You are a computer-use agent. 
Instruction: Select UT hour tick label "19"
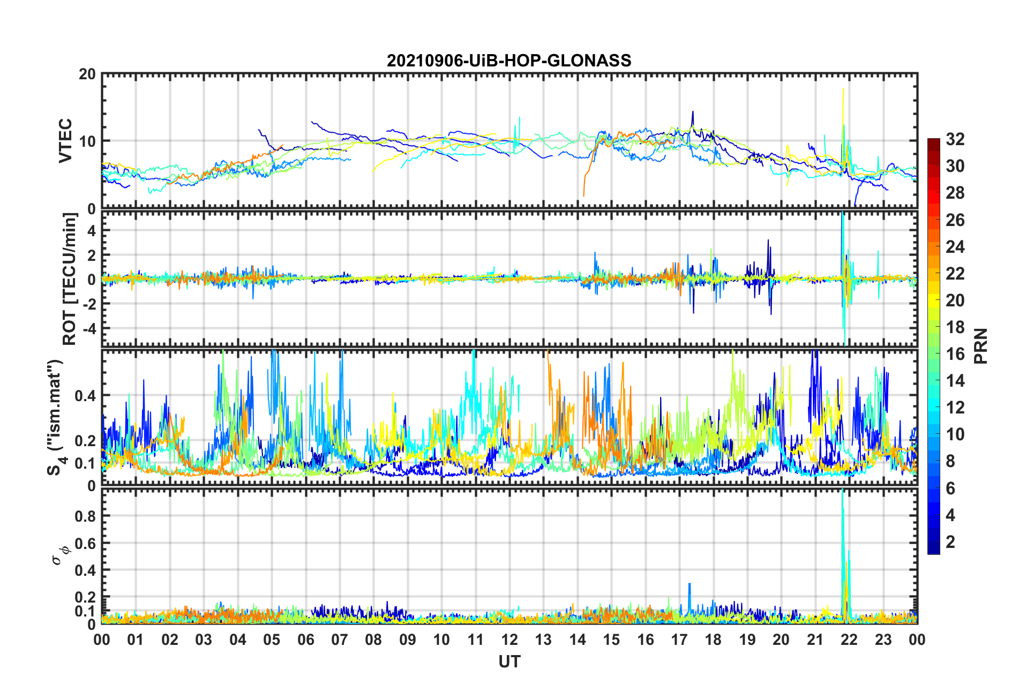point(747,640)
